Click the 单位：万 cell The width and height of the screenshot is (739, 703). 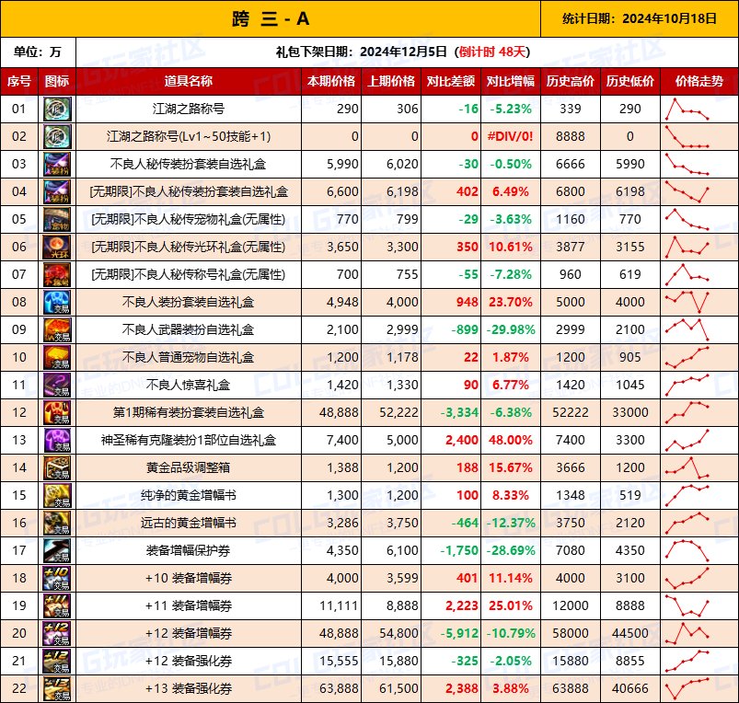pyautogui.click(x=38, y=52)
